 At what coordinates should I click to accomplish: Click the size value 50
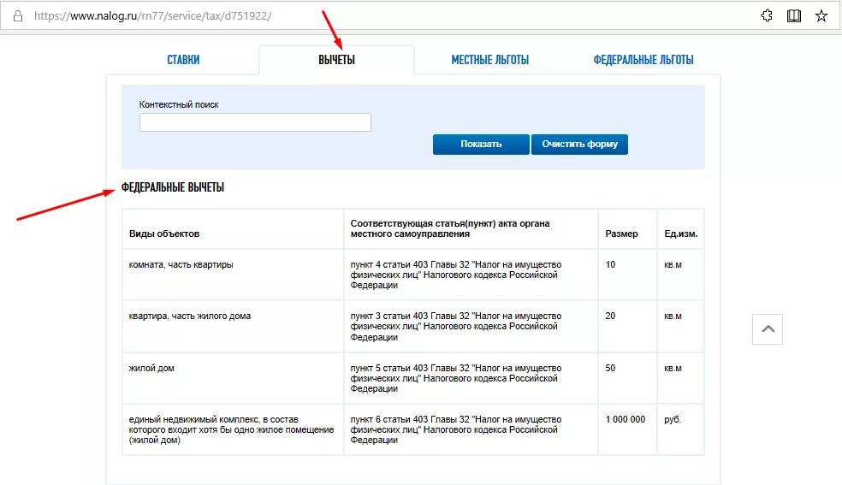610,368
